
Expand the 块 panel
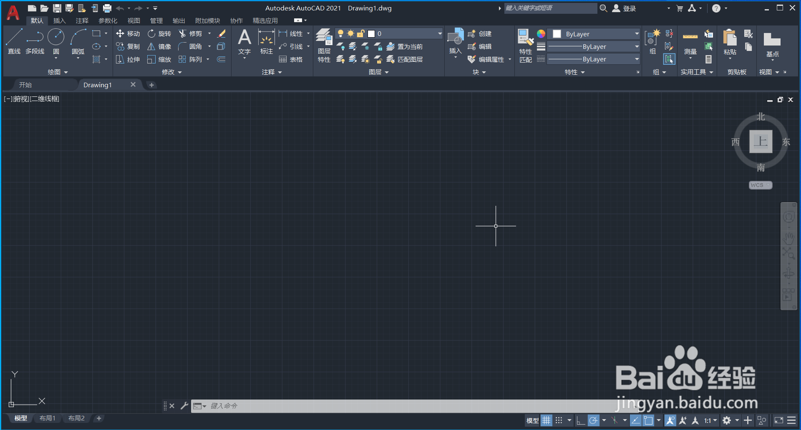click(x=479, y=72)
